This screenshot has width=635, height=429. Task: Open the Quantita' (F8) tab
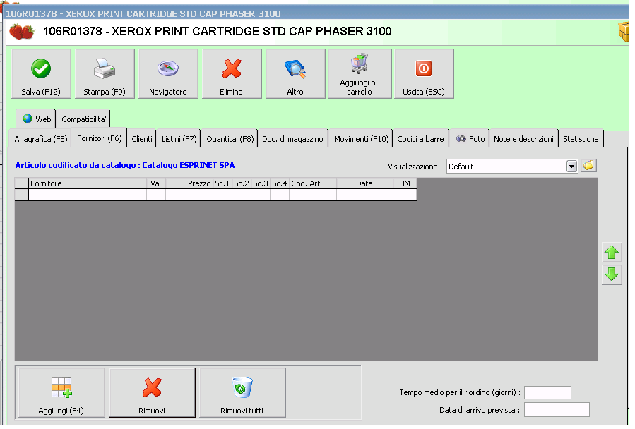230,139
